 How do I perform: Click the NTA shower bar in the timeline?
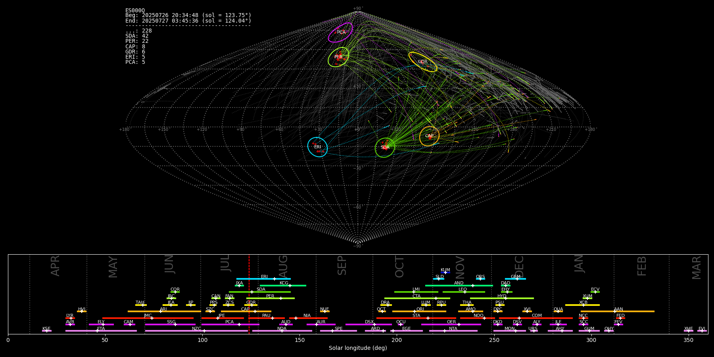453,331
